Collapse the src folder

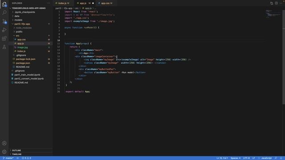tap(18, 36)
